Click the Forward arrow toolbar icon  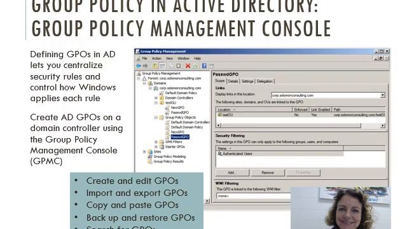[146, 66]
